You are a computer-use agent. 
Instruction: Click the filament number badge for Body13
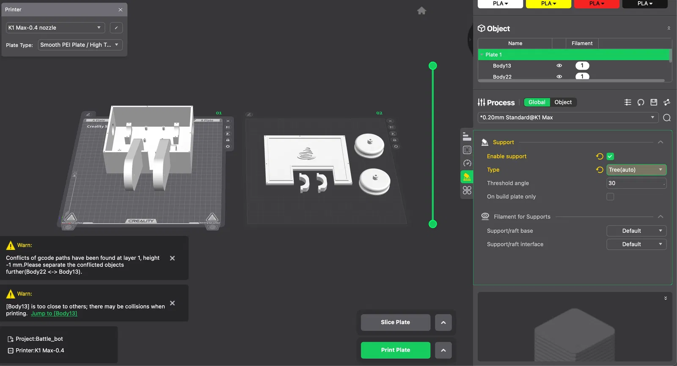click(x=582, y=66)
